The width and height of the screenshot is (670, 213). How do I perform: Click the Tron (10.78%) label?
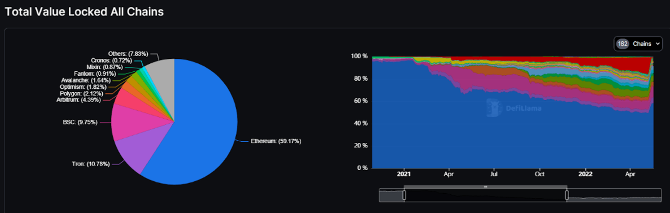tap(92, 164)
